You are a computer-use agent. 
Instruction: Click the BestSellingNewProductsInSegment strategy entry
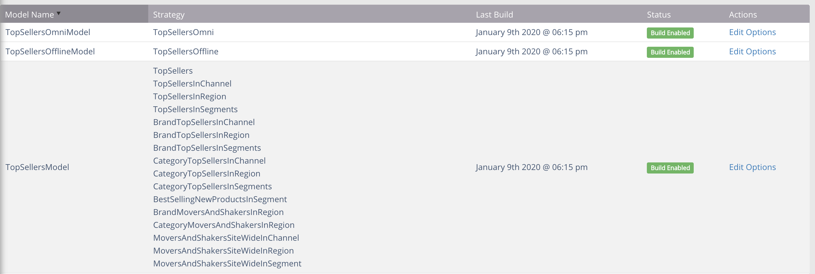coord(220,199)
